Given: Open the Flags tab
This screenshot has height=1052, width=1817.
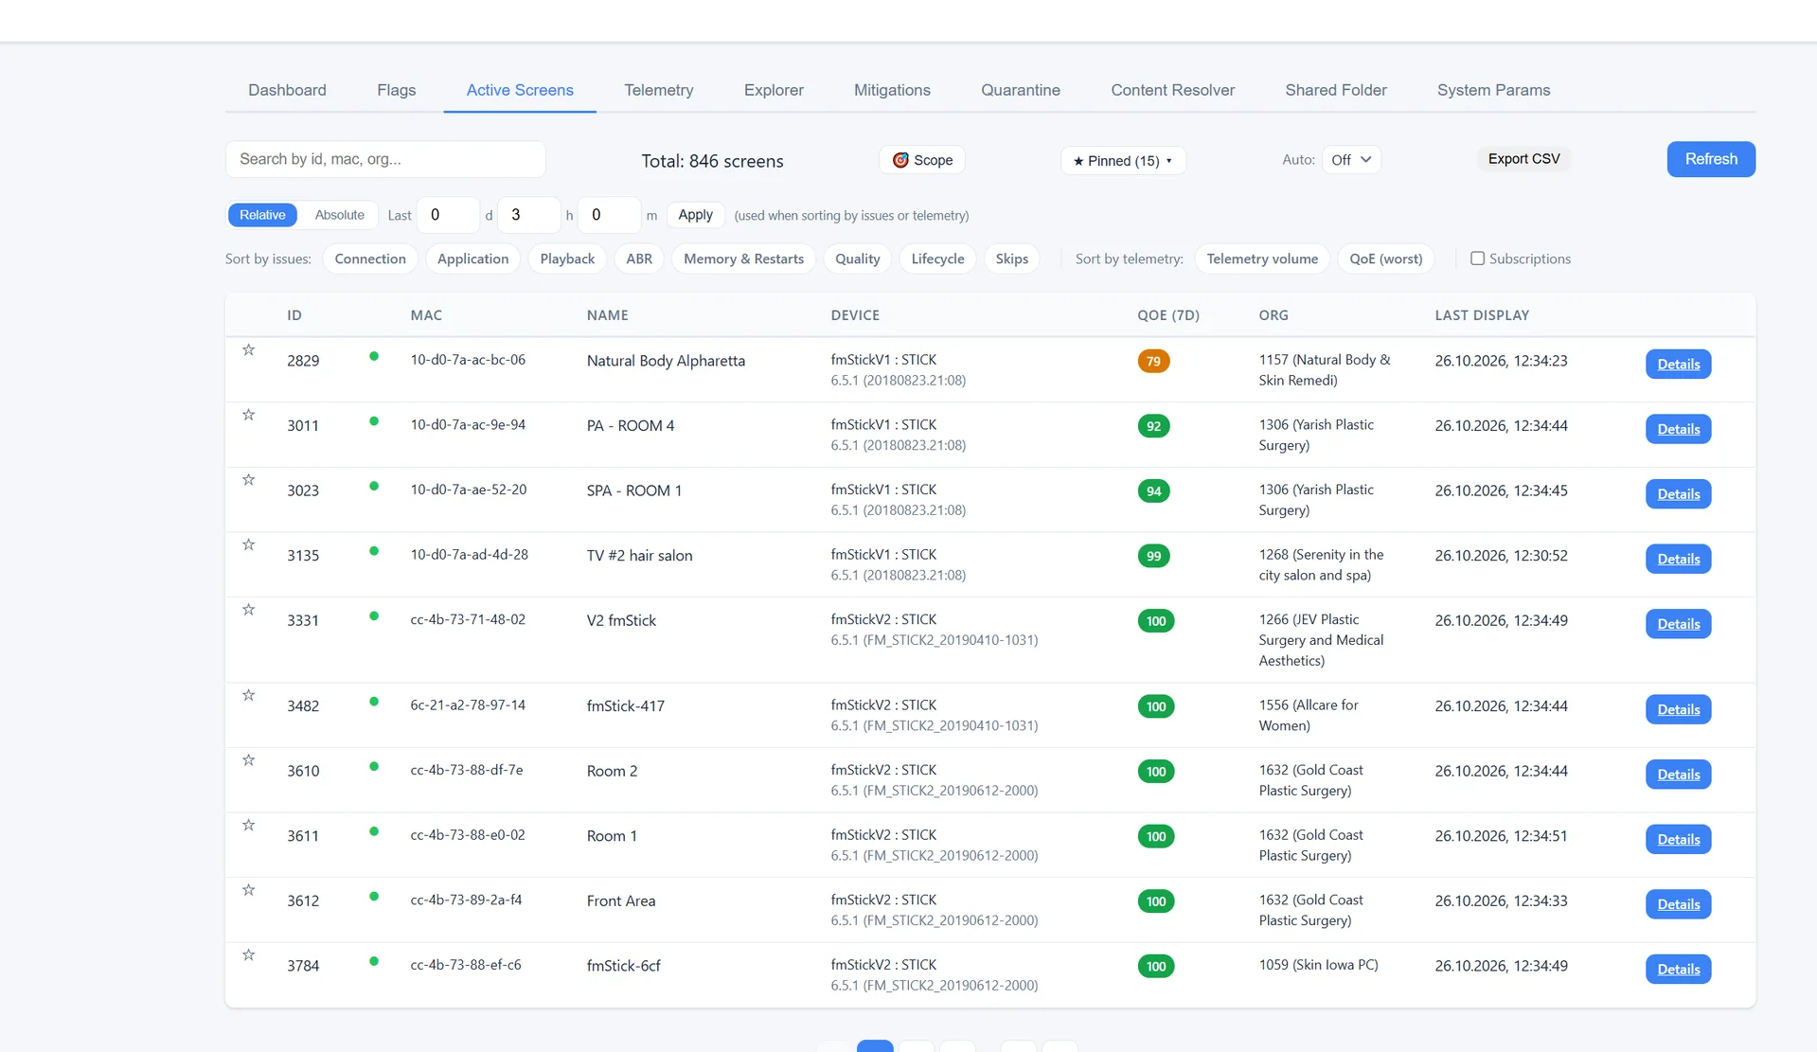Looking at the screenshot, I should tap(396, 90).
